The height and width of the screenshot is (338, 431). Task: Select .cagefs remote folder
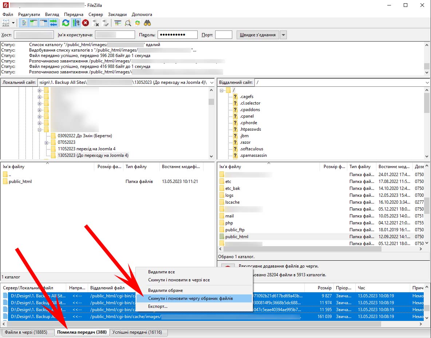pos(246,97)
